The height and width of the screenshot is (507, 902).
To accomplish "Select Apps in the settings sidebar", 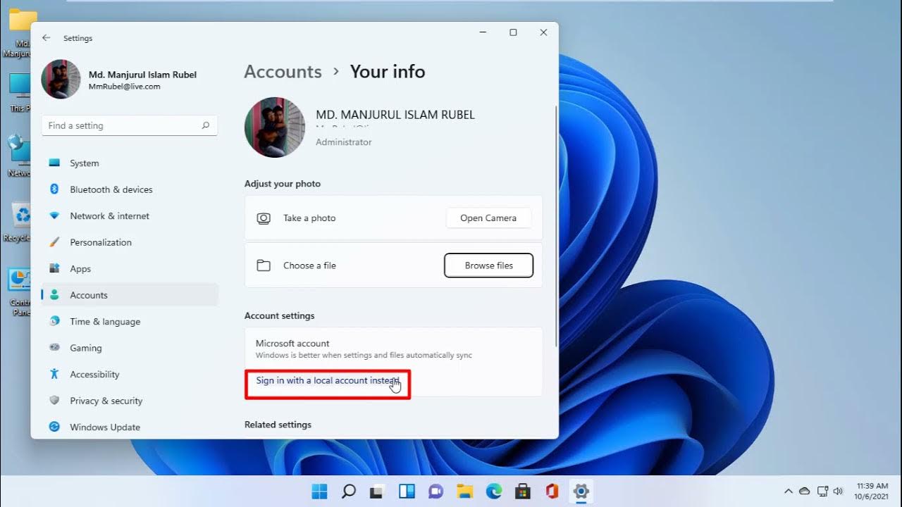I will point(130,269).
